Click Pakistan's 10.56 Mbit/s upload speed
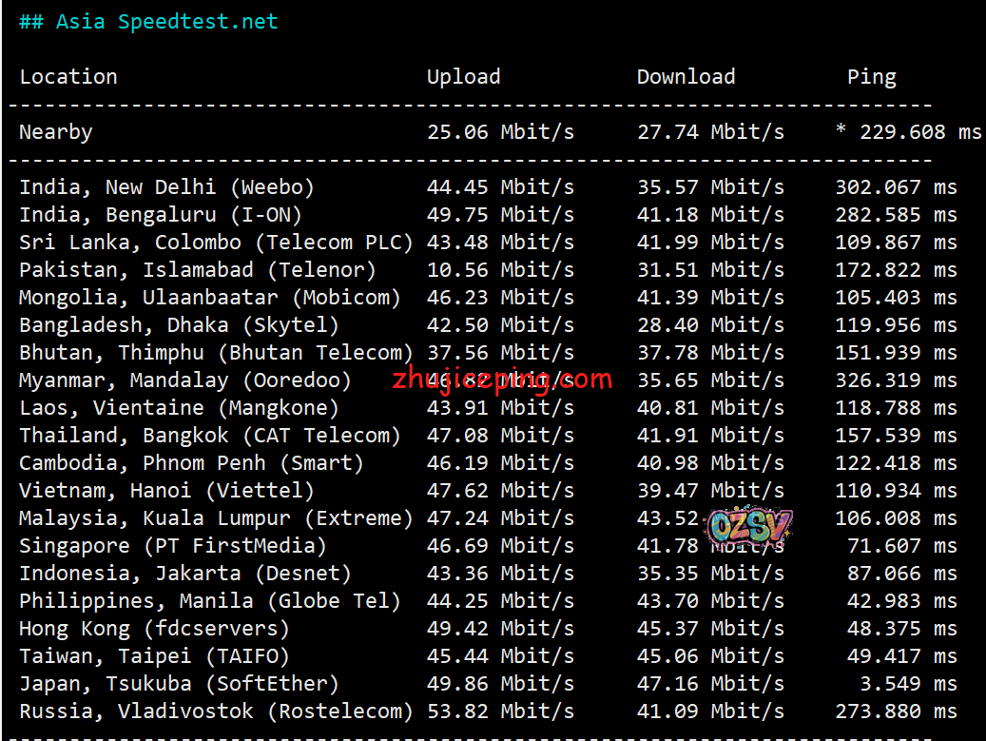Viewport: 986px width, 741px height. tap(500, 270)
